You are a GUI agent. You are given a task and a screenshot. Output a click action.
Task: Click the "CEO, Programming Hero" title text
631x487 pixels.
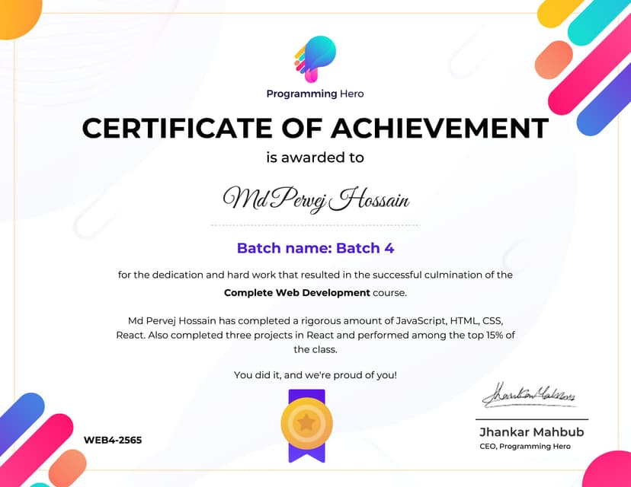pos(524,447)
